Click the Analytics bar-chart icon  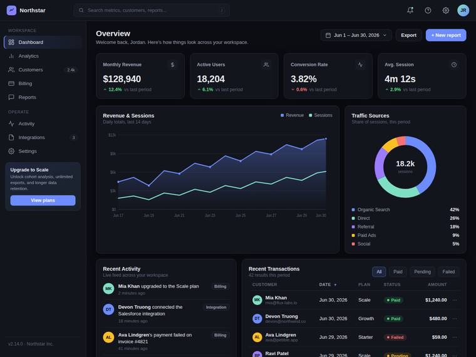pyautogui.click(x=11, y=56)
